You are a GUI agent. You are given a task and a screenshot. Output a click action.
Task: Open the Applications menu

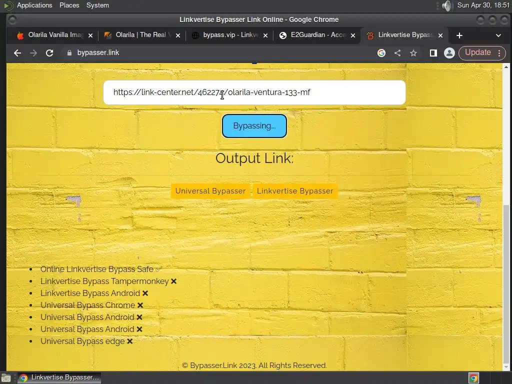34,5
